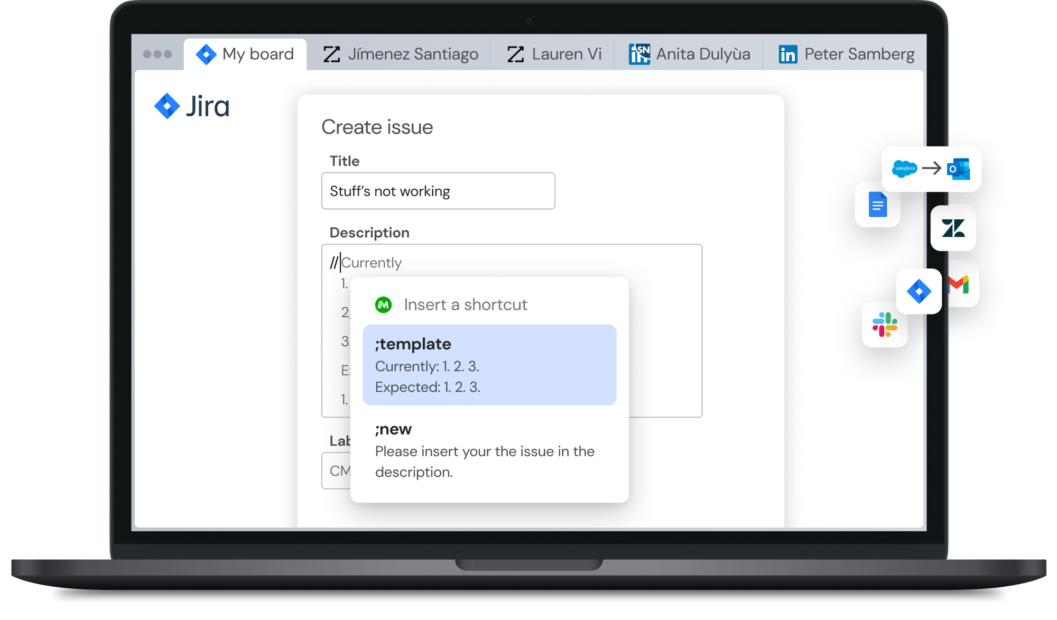Click the three-dot menu in the browser corner
1057x620 pixels.
point(157,53)
